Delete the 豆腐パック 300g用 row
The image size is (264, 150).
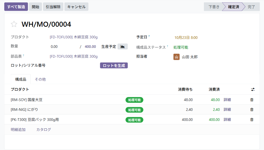[252, 120]
